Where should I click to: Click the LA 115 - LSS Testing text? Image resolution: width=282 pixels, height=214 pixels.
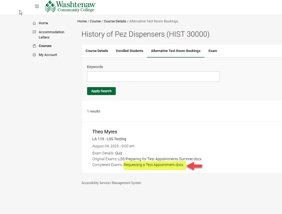click(109, 139)
